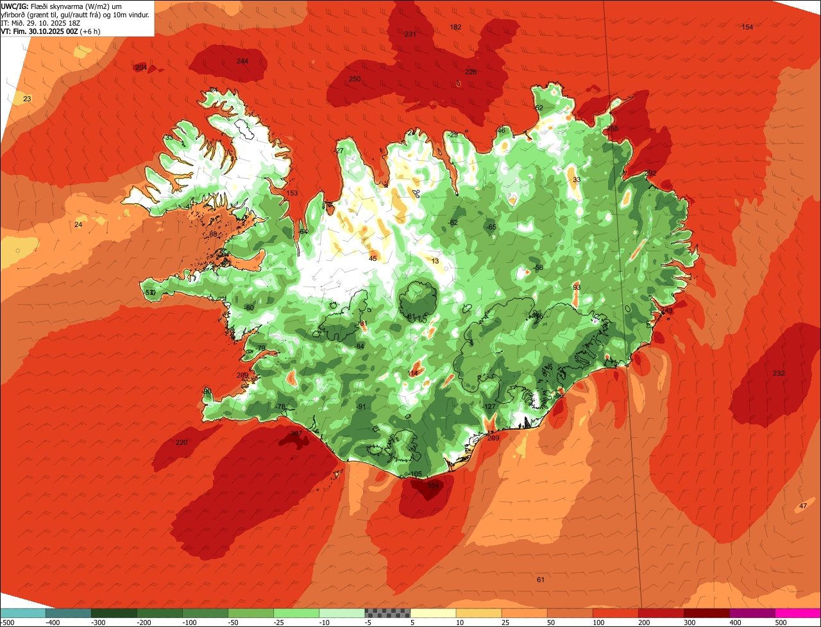Click the light teal -500 to -400 legend swatch

23,613
